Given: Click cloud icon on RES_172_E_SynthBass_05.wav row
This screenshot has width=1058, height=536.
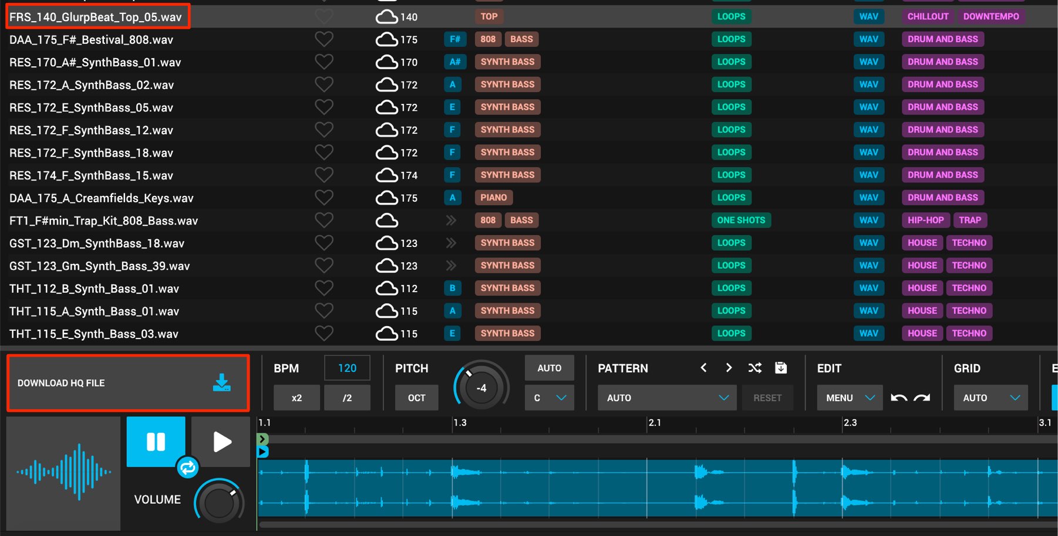Looking at the screenshot, I should [x=387, y=107].
